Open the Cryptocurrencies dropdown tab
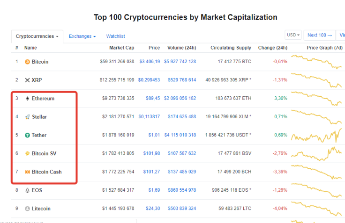The width and height of the screenshot is (345, 223). [37, 36]
